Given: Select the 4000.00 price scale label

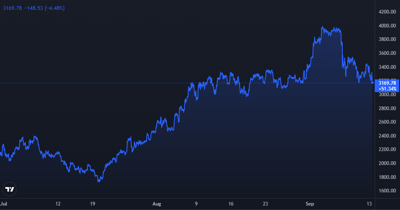Looking at the screenshot, I should click(387, 26).
